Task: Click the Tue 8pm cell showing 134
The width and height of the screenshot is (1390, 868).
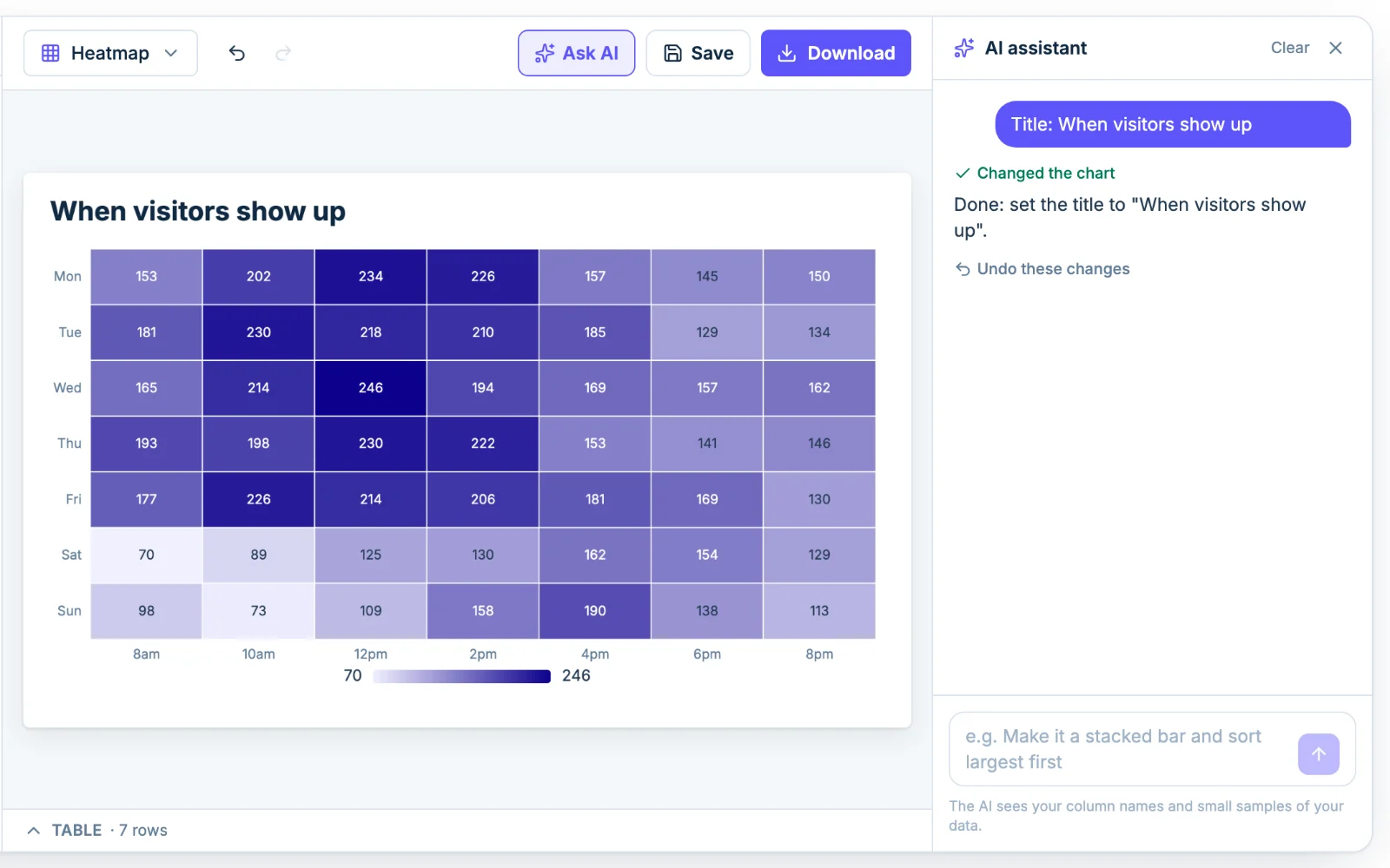Action: point(819,332)
